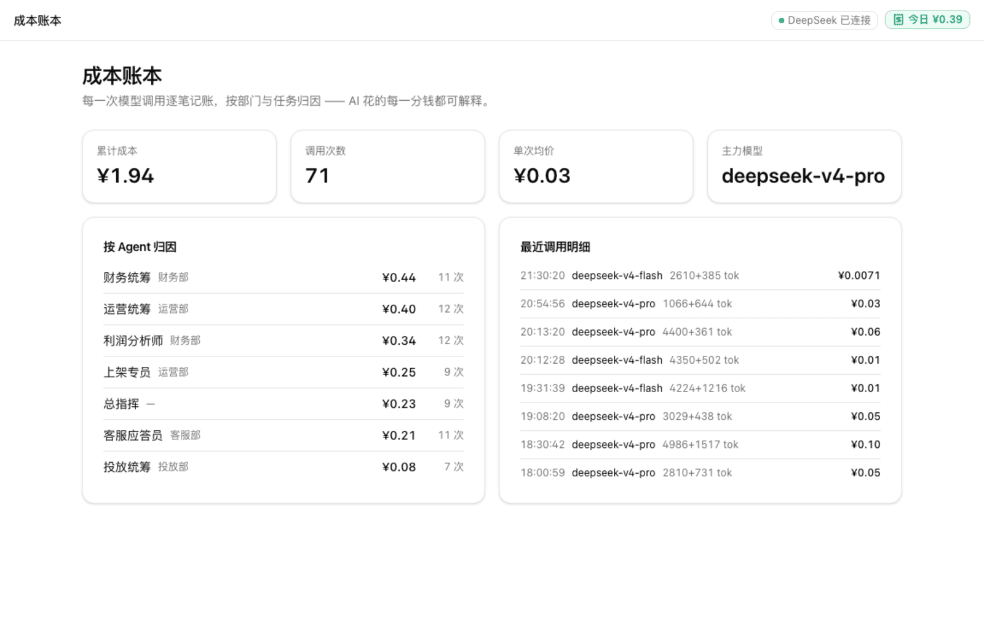Viewport: 984px width, 636px height.
Task: Select the 18:30:42 call timestamp
Action: [542, 445]
